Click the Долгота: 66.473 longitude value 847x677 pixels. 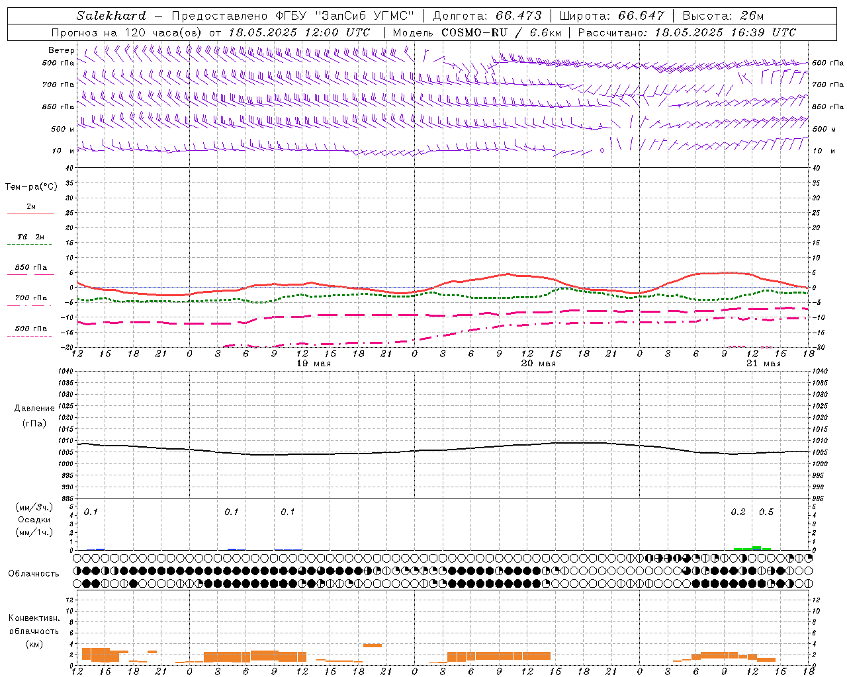tap(487, 16)
